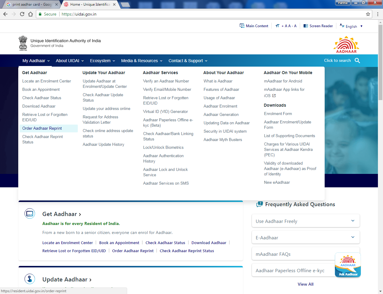Viewport: 383px width, 294px height.
Task: Open the Get Aadhaar heading link
Action: point(62,214)
